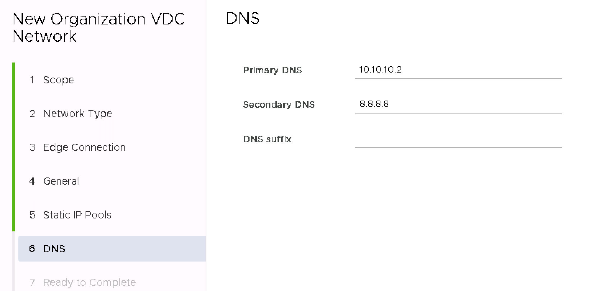Click into the Primary DNS input field

coord(458,70)
